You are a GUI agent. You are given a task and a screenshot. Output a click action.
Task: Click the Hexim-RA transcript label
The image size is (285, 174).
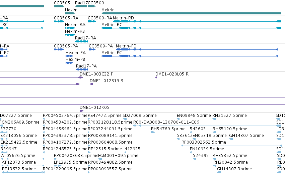[x=75, y=25]
